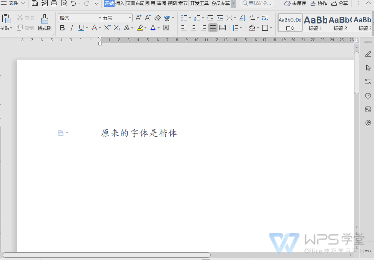Toggle underline formatting
Image resolution: width=374 pixels, height=260 pixels.
(81, 28)
